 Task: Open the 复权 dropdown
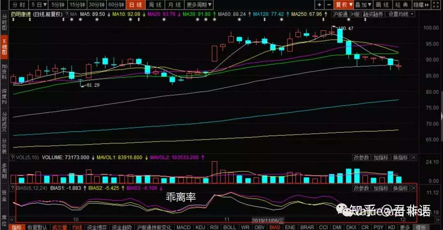(344, 5)
